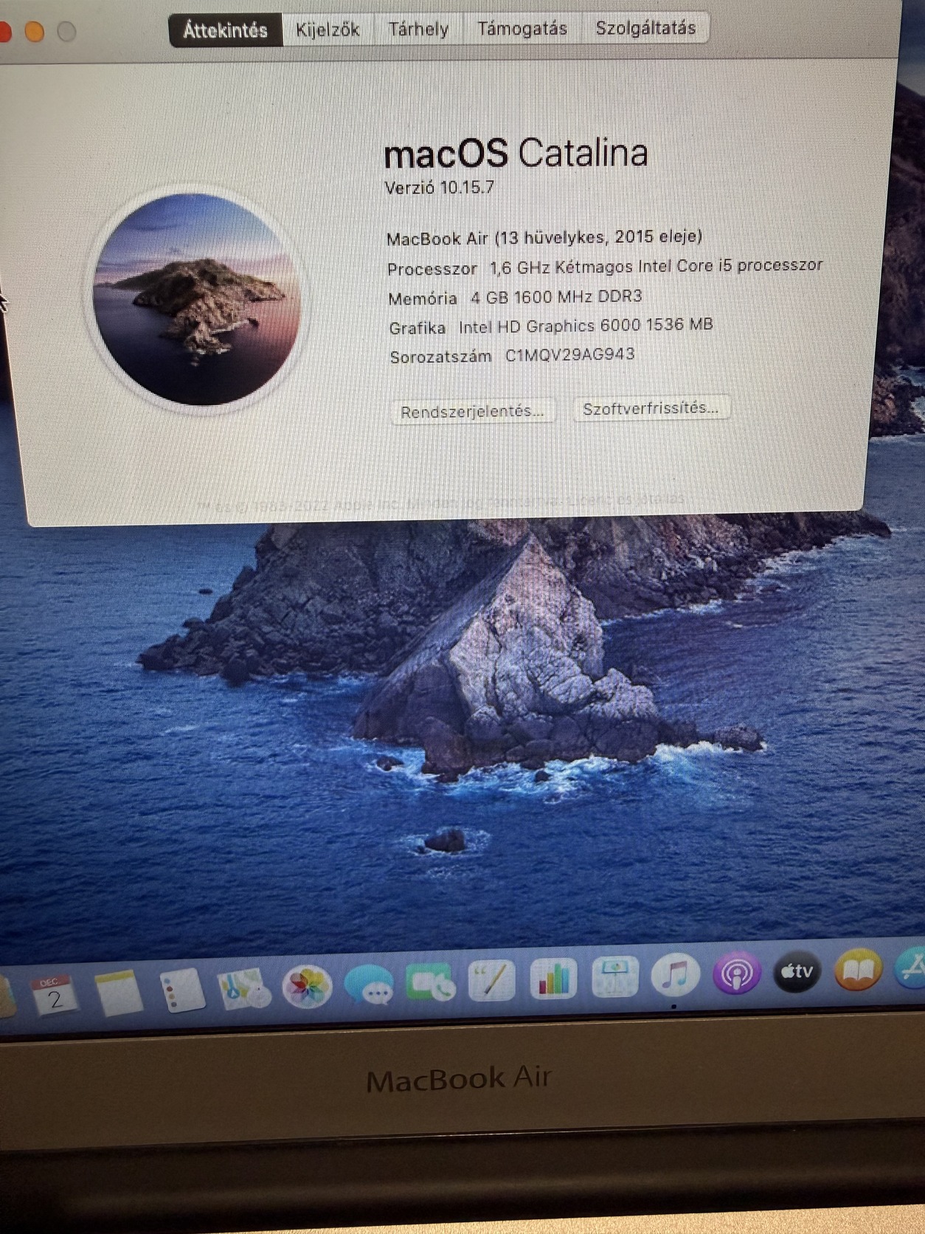The width and height of the screenshot is (925, 1234).
Task: Open Podcasts from the Dock
Action: tap(735, 973)
